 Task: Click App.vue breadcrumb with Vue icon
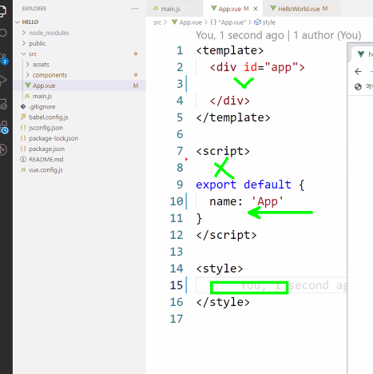tap(187, 22)
